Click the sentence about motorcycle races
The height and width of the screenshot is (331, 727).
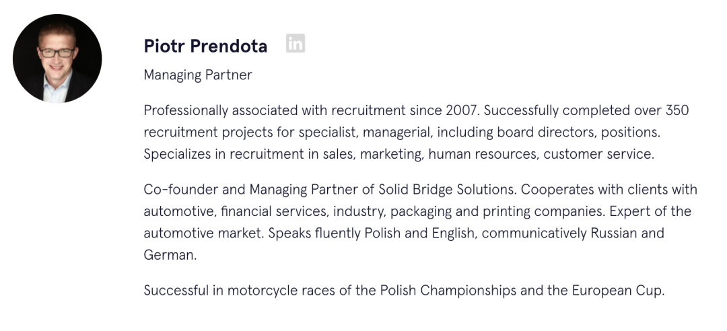click(x=404, y=291)
